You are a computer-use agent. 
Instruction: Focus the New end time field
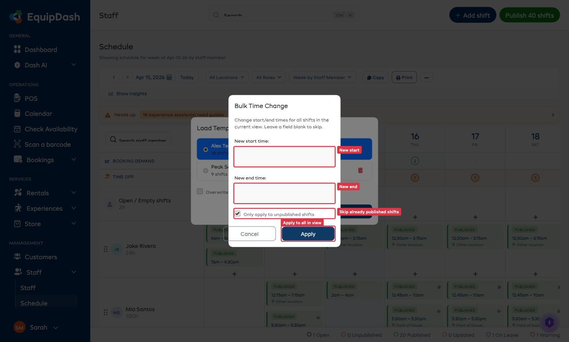tap(284, 193)
